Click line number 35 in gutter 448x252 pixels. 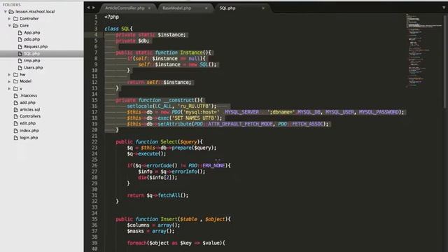(x=94, y=219)
